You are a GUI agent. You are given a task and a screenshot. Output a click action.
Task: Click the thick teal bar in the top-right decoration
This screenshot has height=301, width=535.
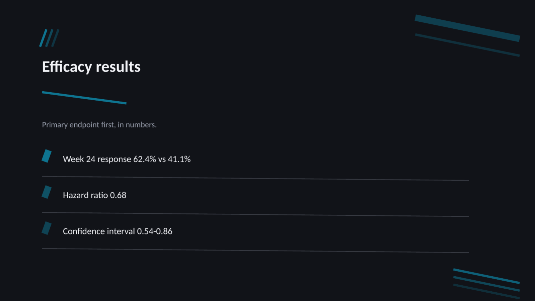tap(467, 28)
